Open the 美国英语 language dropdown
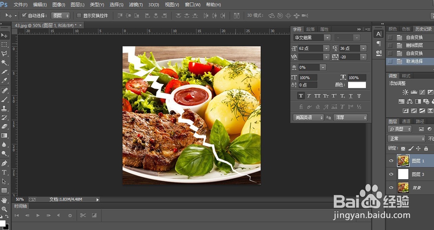 coord(308,118)
